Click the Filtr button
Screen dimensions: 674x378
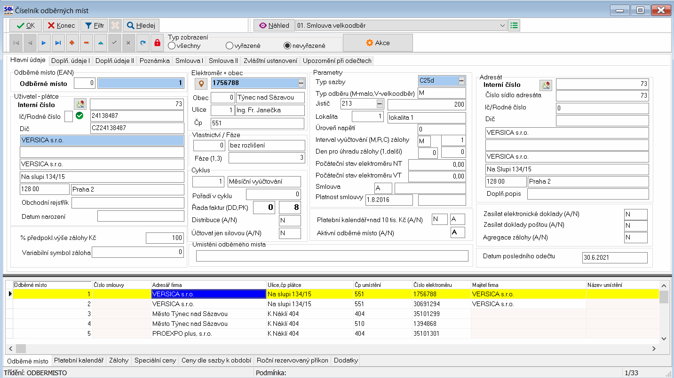[x=95, y=25]
